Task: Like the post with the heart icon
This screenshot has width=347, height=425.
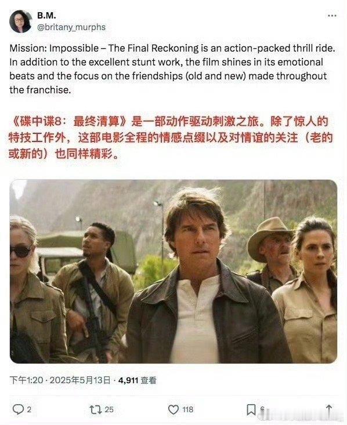Action: pos(173,409)
